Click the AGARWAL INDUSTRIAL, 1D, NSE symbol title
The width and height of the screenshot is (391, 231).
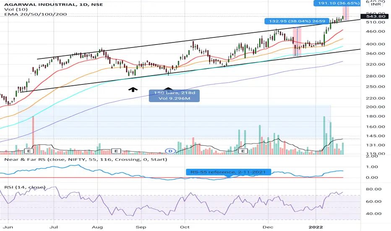(x=54, y=5)
